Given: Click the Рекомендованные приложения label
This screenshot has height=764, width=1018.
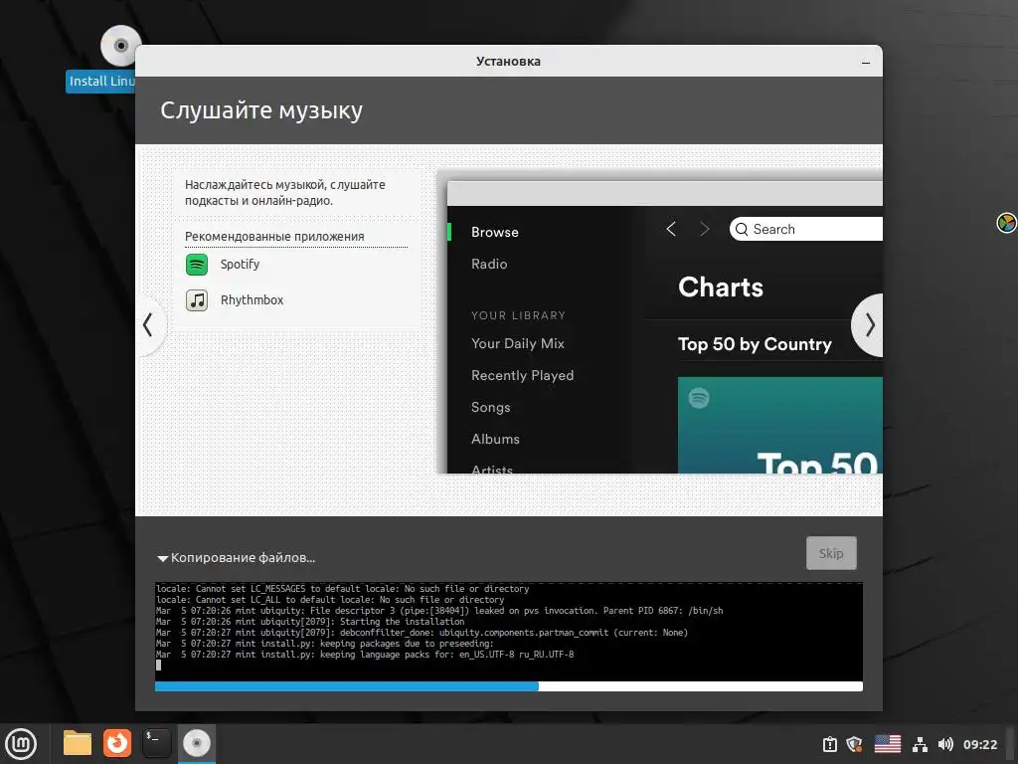Looking at the screenshot, I should coord(274,237).
